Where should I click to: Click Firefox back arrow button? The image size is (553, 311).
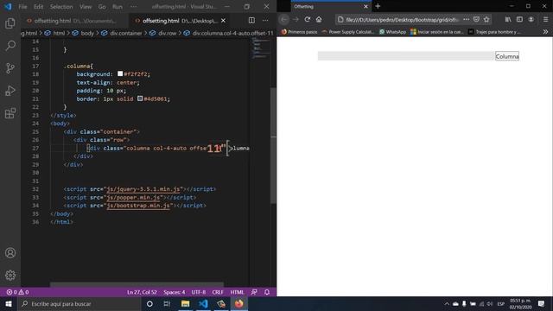284,19
